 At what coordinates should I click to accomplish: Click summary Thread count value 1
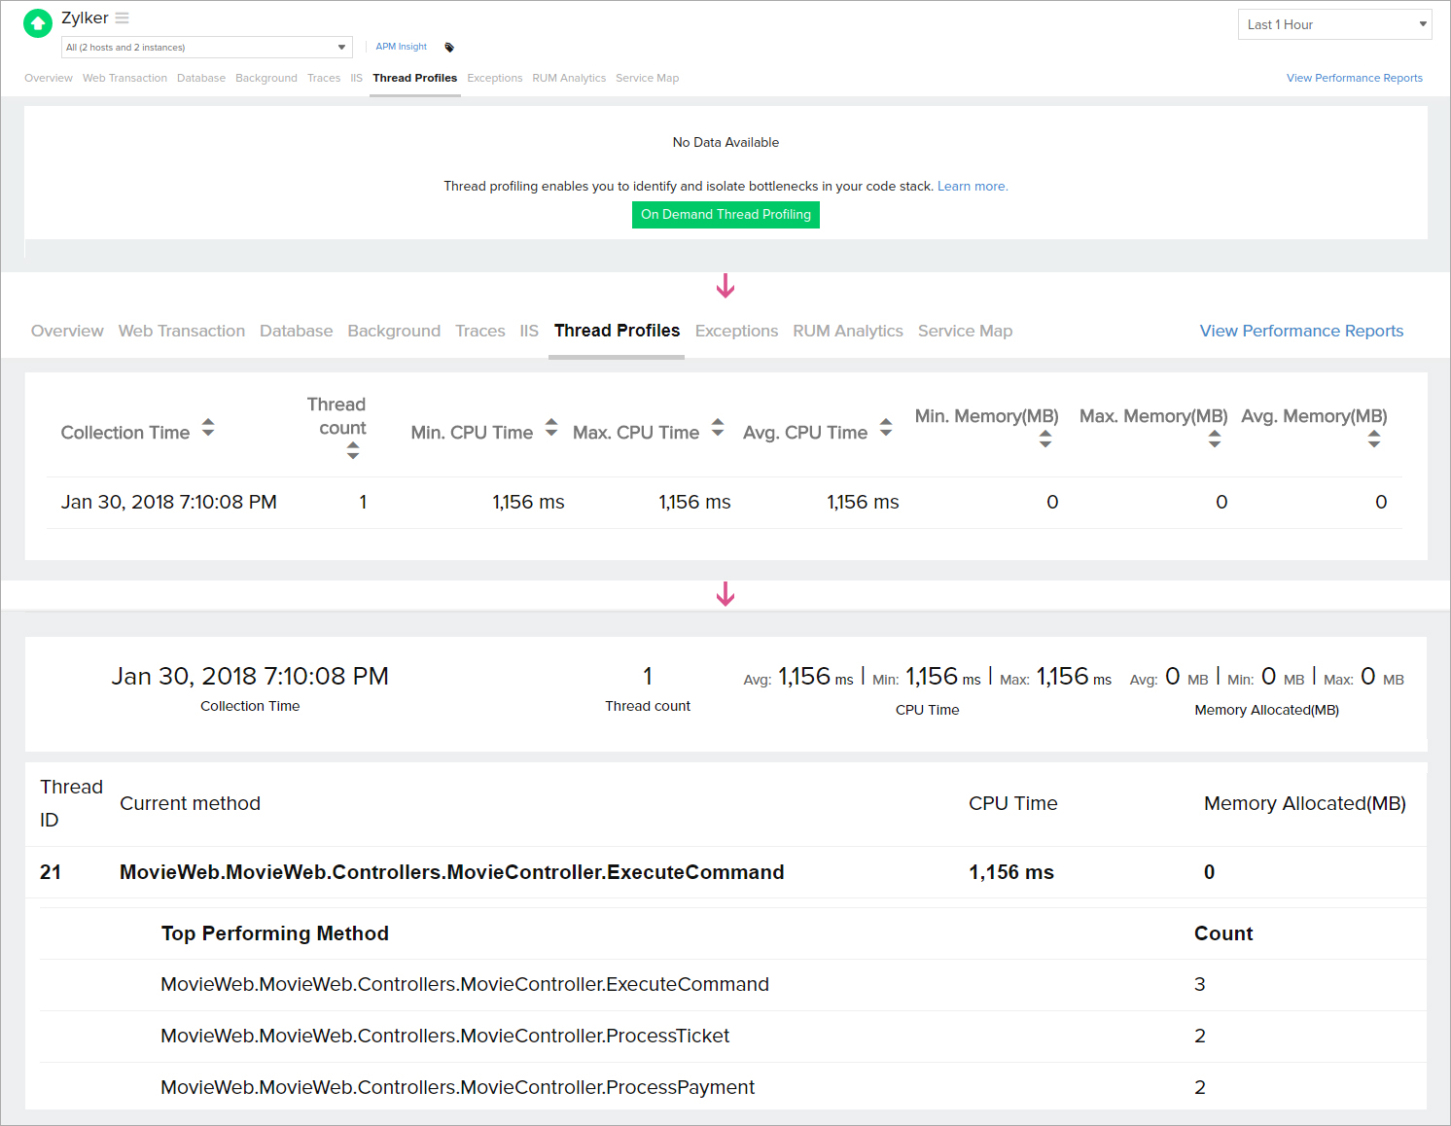tap(648, 676)
